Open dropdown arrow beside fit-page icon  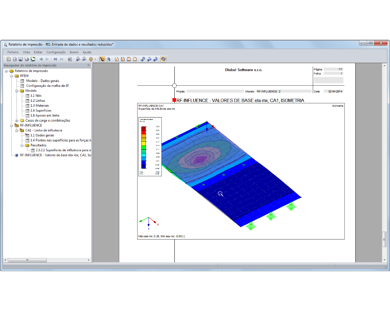[95, 60]
